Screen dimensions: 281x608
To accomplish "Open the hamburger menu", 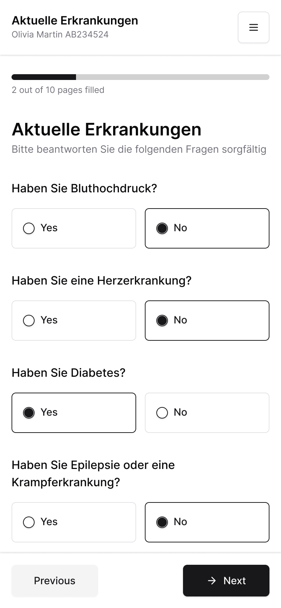I will (253, 27).
